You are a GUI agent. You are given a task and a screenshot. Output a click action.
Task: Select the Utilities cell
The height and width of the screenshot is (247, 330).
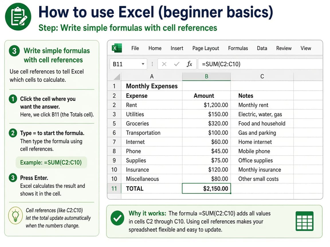[x=152, y=114]
